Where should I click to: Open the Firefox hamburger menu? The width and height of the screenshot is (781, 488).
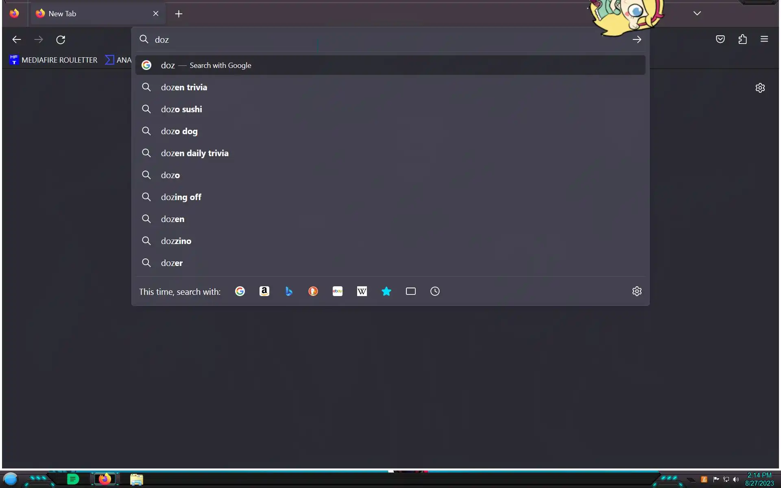[x=764, y=39]
